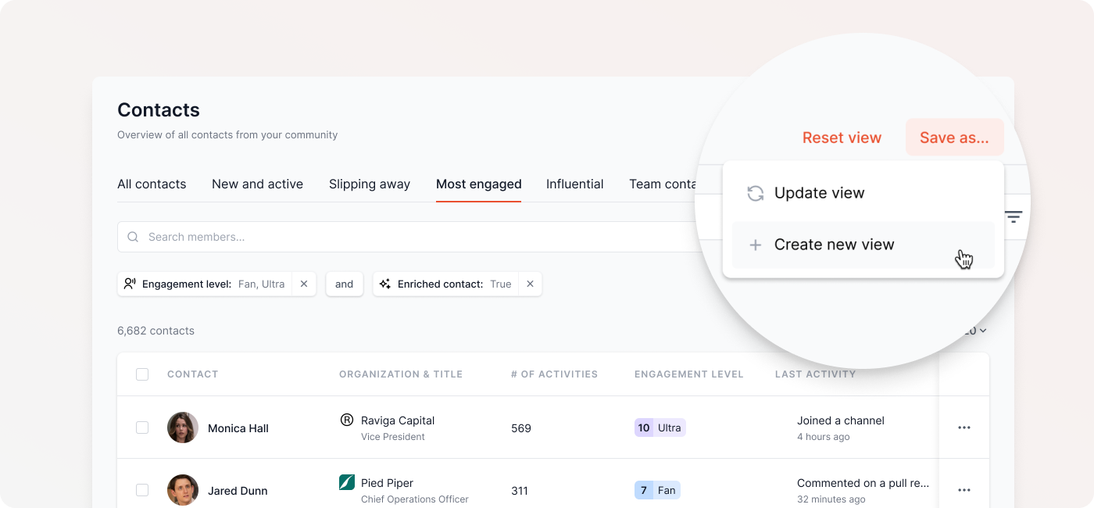Click the Pied Piper logo icon
Viewport: 1094px width, 508px height.
(347, 482)
